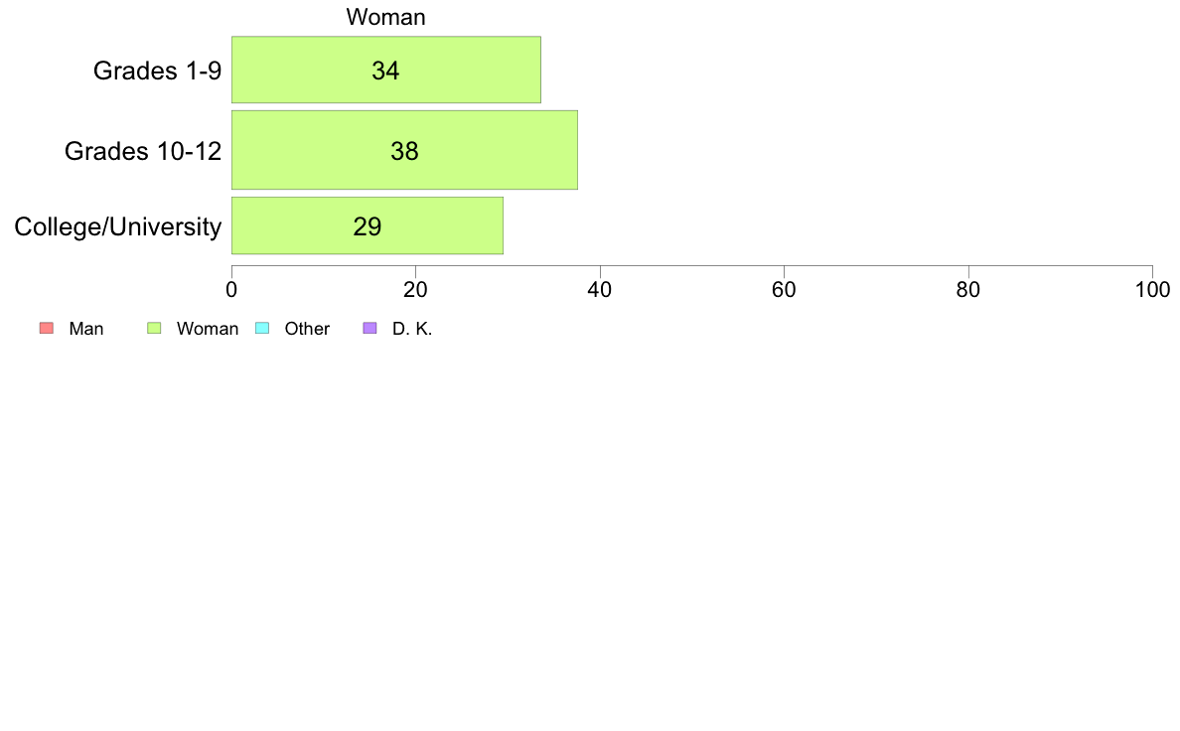The height and width of the screenshot is (731, 1180).
Task: Click the red Man legend swatch
Action: (x=47, y=328)
